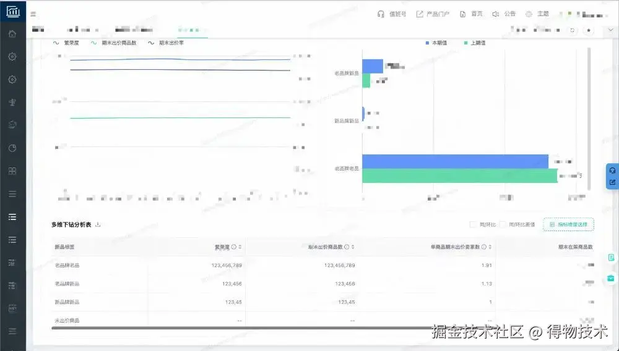Click the 多维下钻分析表 section title
This screenshot has height=351, width=619.
coord(71,224)
